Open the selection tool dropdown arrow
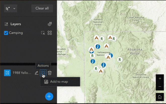The image size is (166, 104). [x=14, y=9]
